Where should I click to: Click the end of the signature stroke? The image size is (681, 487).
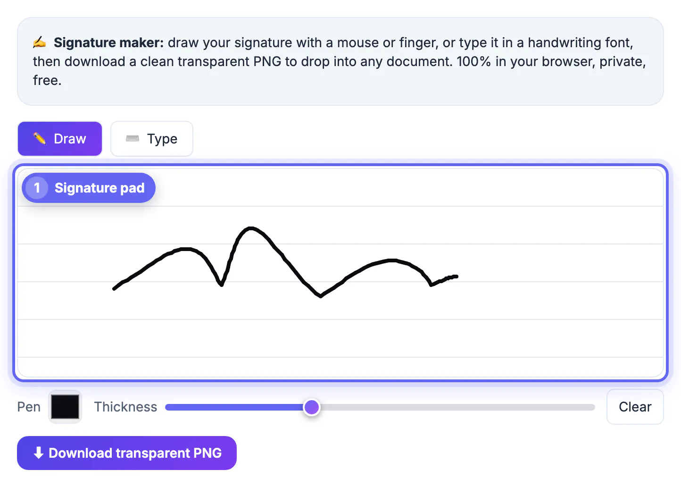tap(456, 277)
